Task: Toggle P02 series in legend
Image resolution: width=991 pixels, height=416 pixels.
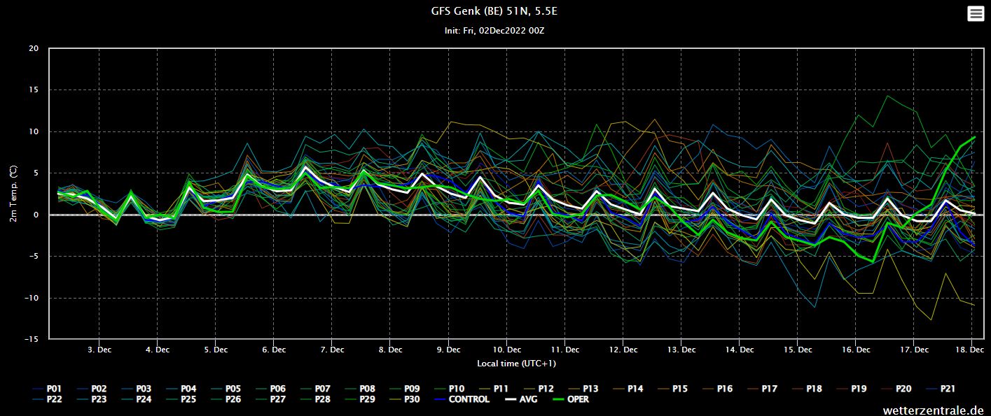Action: click(x=92, y=389)
